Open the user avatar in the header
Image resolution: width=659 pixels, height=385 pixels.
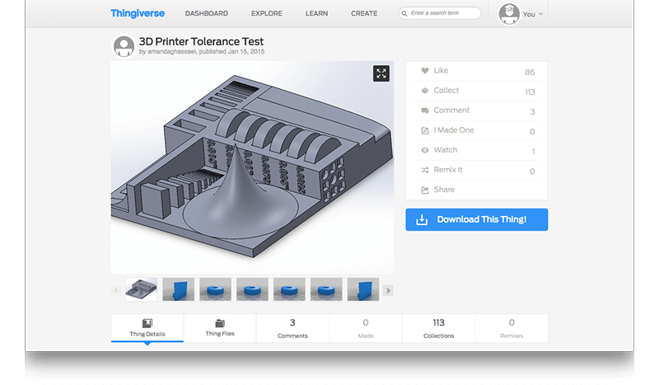pyautogui.click(x=508, y=14)
